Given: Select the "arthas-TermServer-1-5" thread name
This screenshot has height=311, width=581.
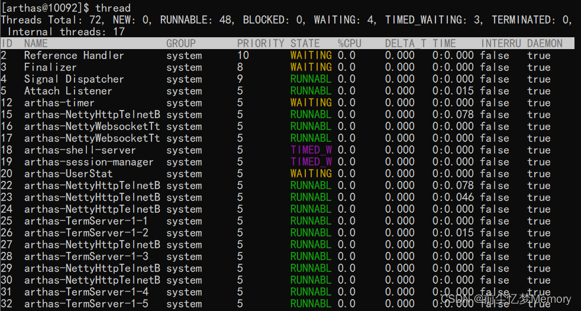Looking at the screenshot, I should (86, 304).
